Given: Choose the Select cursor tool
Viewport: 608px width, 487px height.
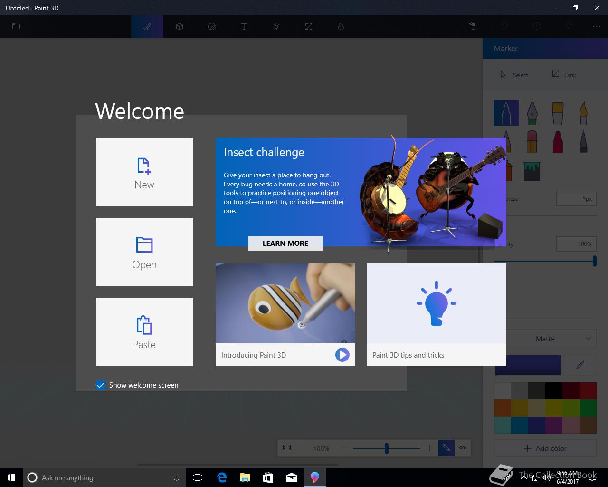Looking at the screenshot, I should click(x=514, y=75).
